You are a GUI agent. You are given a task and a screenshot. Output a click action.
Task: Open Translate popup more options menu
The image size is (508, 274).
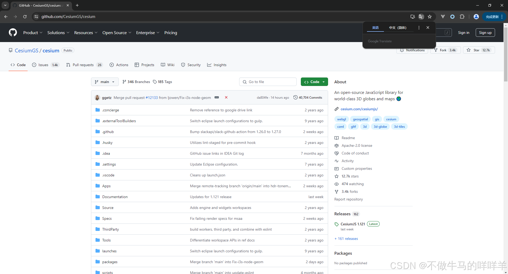419,28
